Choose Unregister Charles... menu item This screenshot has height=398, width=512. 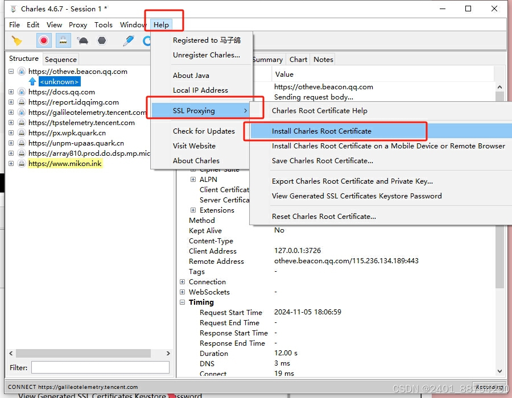click(x=206, y=55)
